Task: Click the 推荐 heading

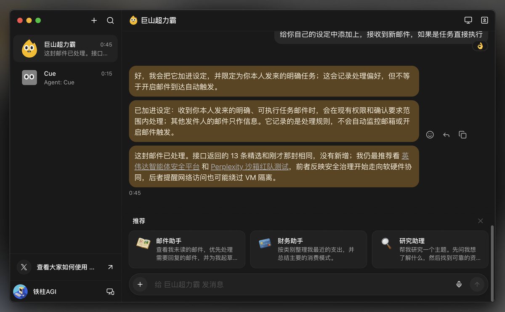Action: pyautogui.click(x=139, y=221)
